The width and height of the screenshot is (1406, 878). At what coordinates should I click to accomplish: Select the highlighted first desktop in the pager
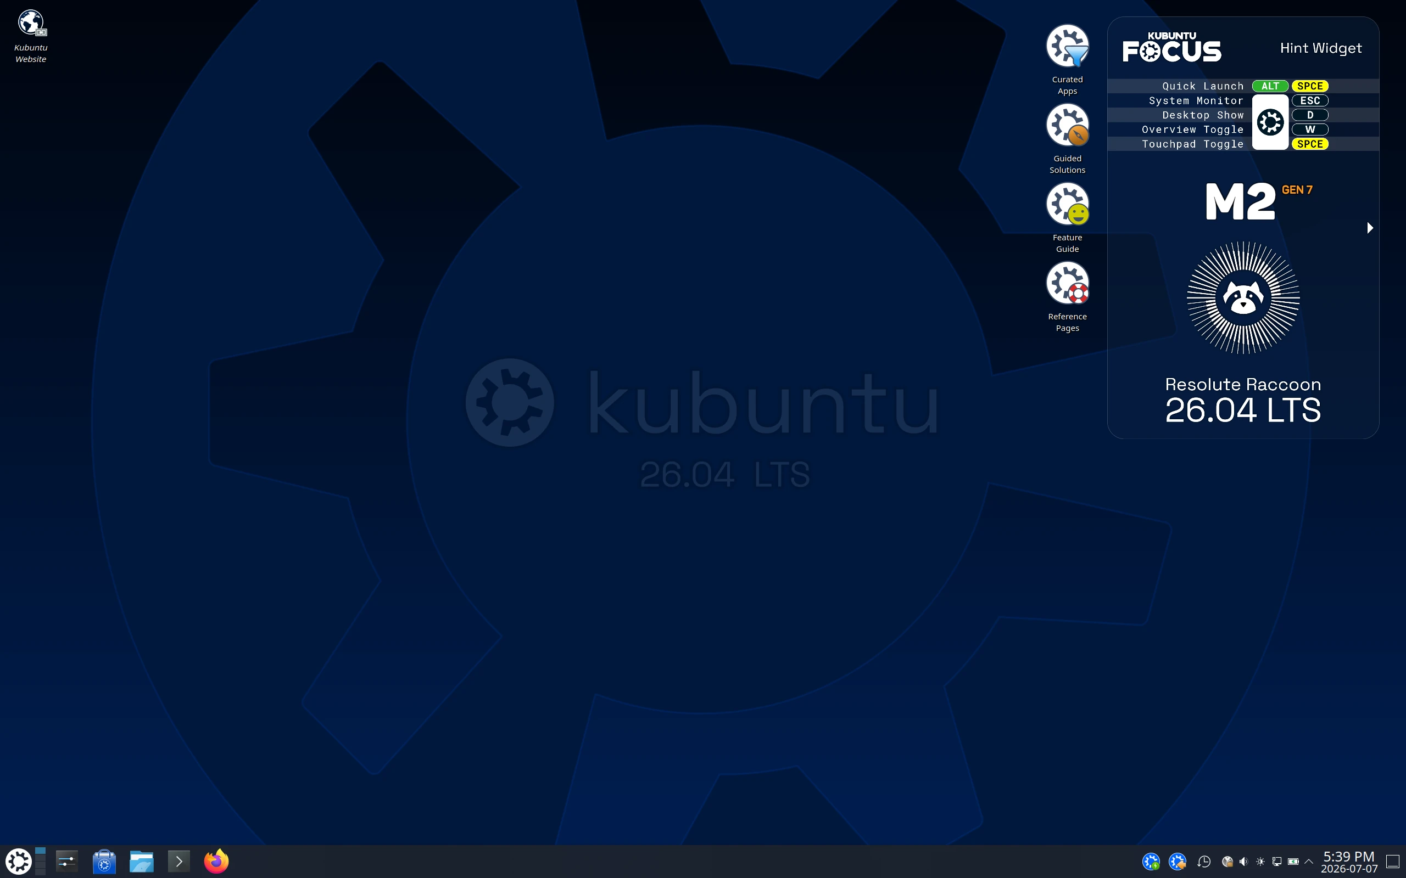(x=40, y=851)
